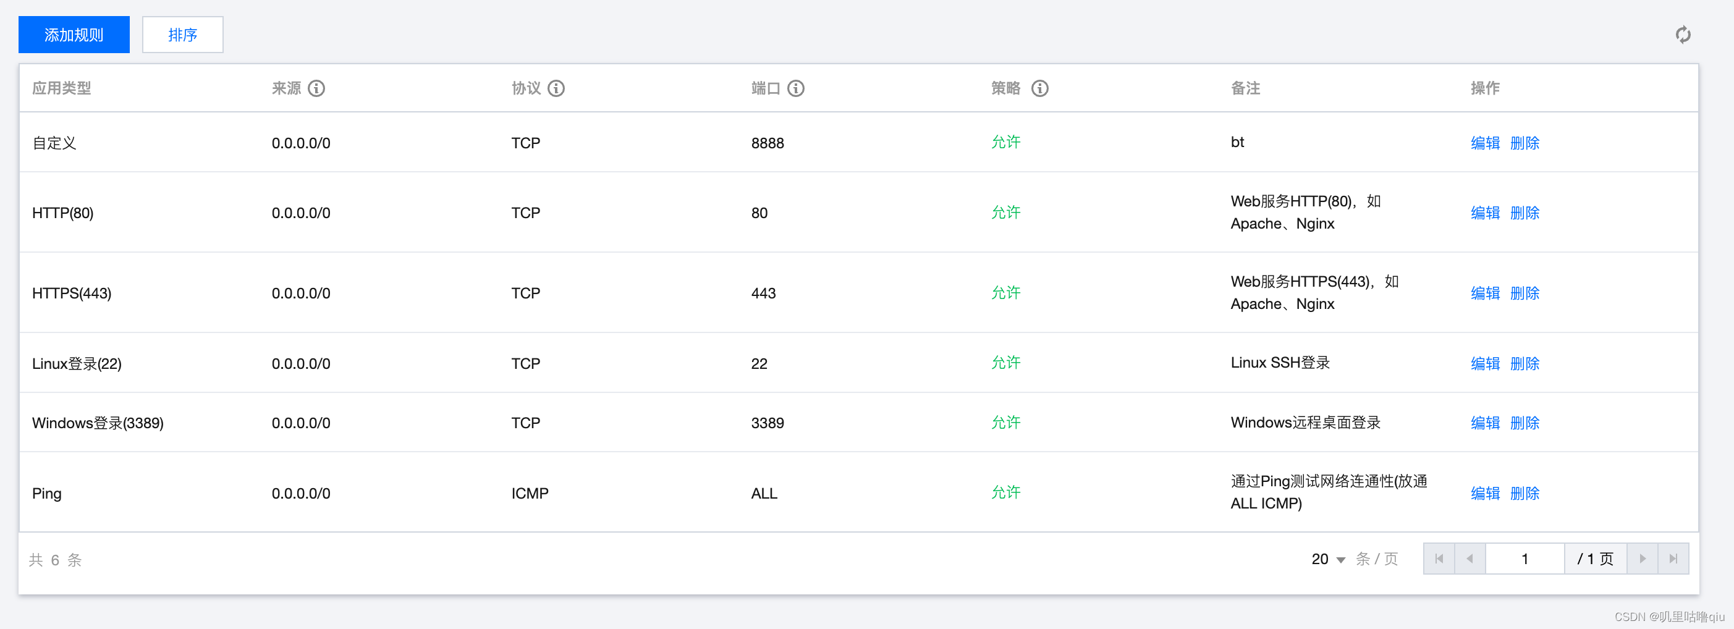This screenshot has width=1734, height=629.
Task: Click 允许 policy in the 自定义 row
Action: point(1005,142)
